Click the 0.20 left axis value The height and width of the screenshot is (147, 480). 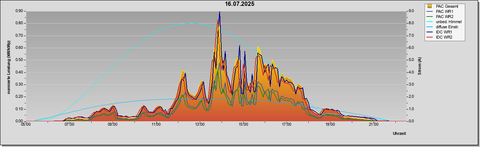pos(19,97)
